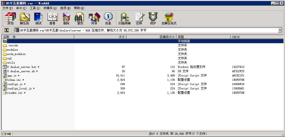Select the parent directory ".." row
The image size is (285, 137).
pyautogui.click(x=143, y=41)
